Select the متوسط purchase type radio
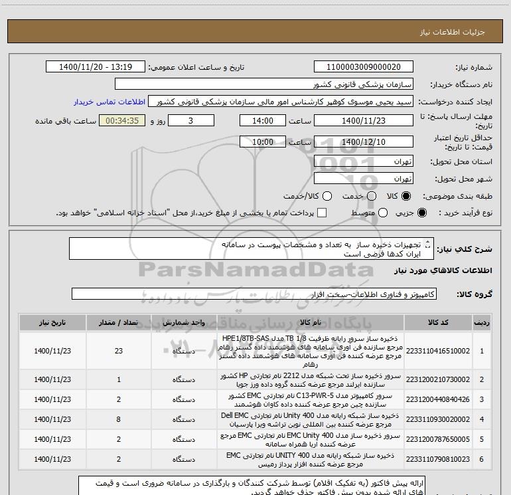 click(383, 213)
